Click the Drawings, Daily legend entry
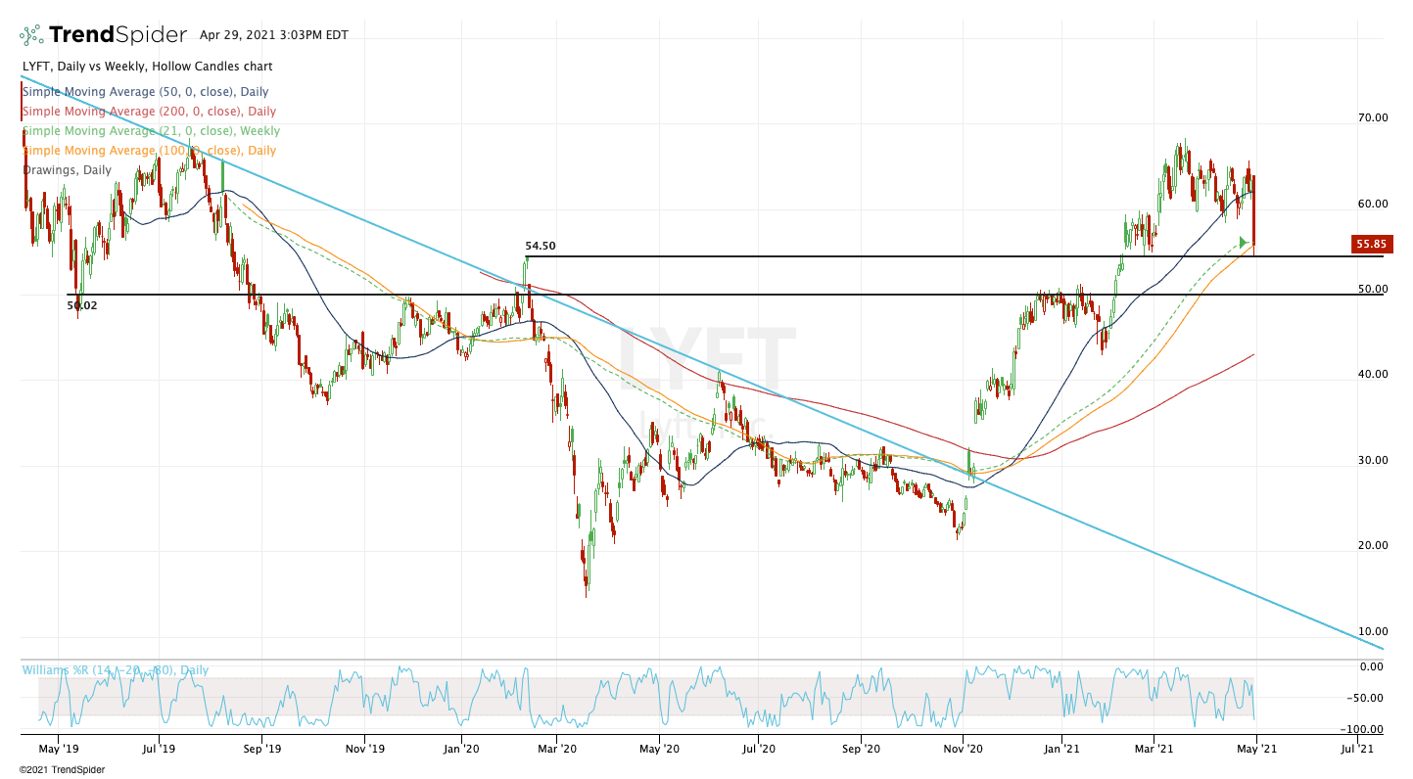The width and height of the screenshot is (1413, 779). 67,170
